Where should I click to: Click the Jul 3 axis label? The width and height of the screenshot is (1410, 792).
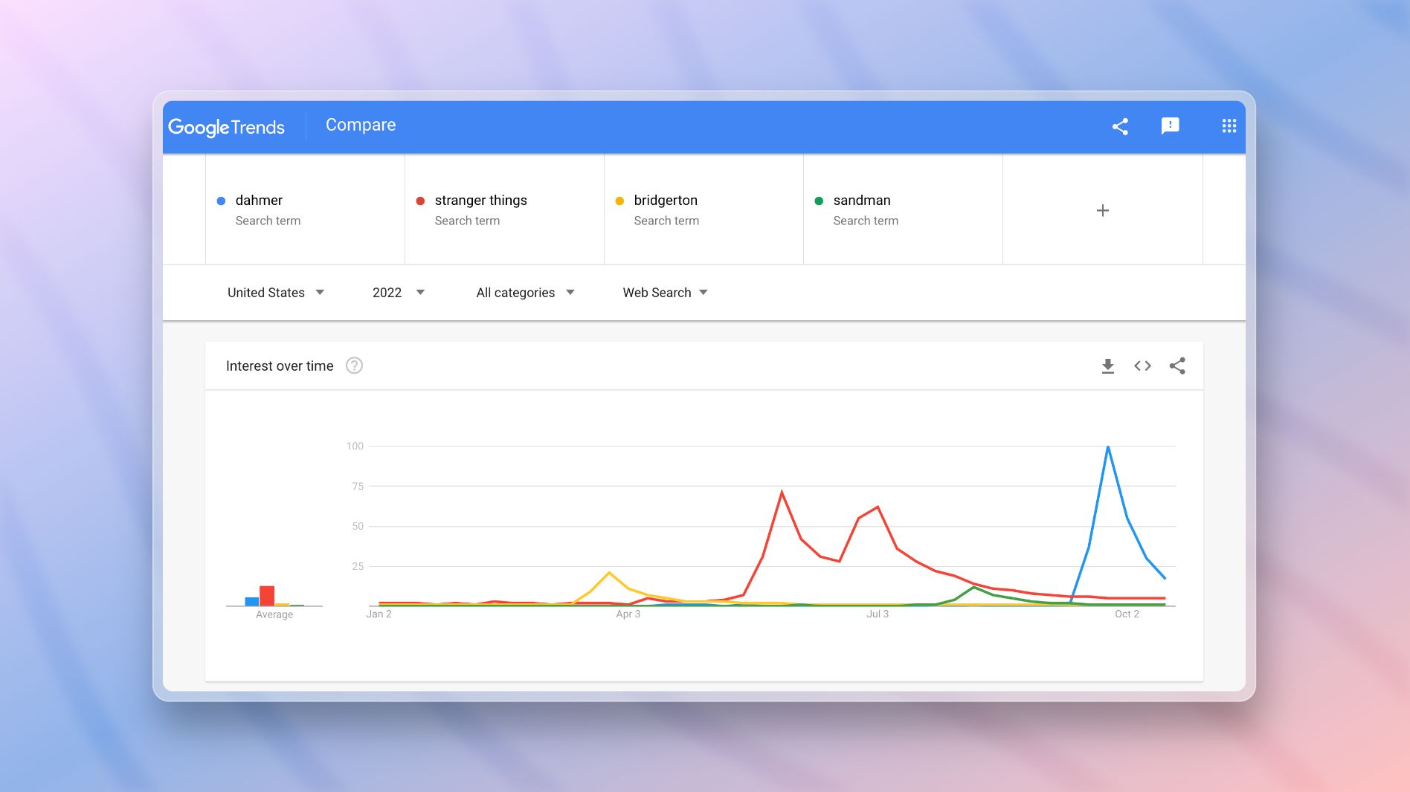tap(878, 614)
